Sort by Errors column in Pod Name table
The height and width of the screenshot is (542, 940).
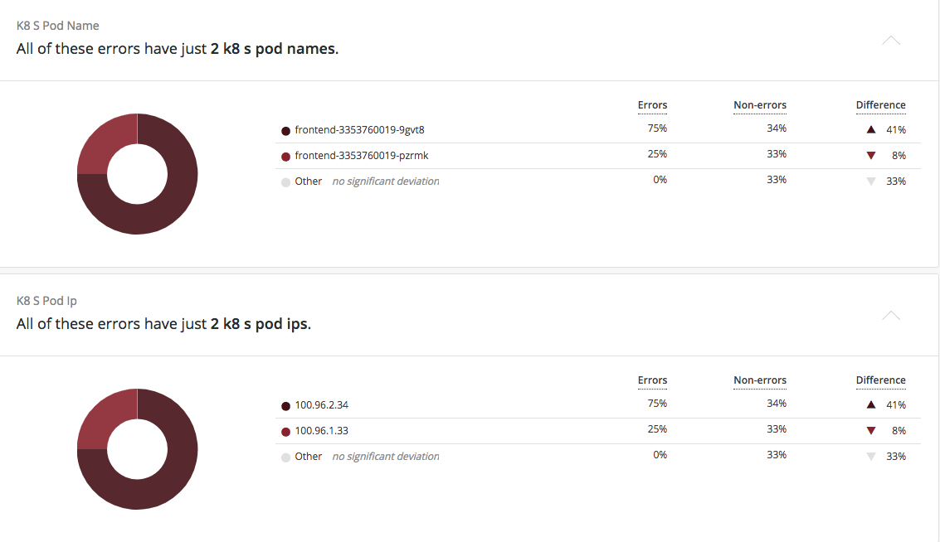(x=652, y=104)
